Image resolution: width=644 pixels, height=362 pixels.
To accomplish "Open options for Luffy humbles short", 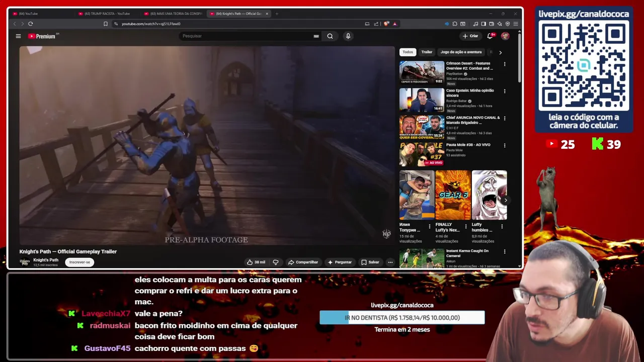I will [502, 227].
